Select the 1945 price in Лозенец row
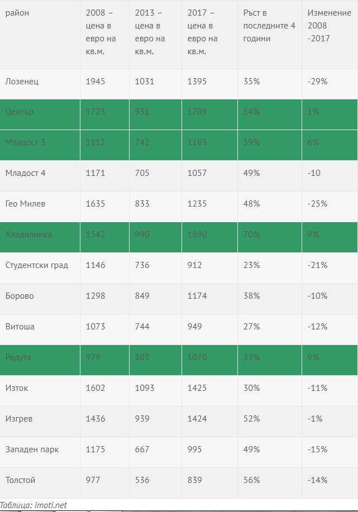 coord(96,82)
